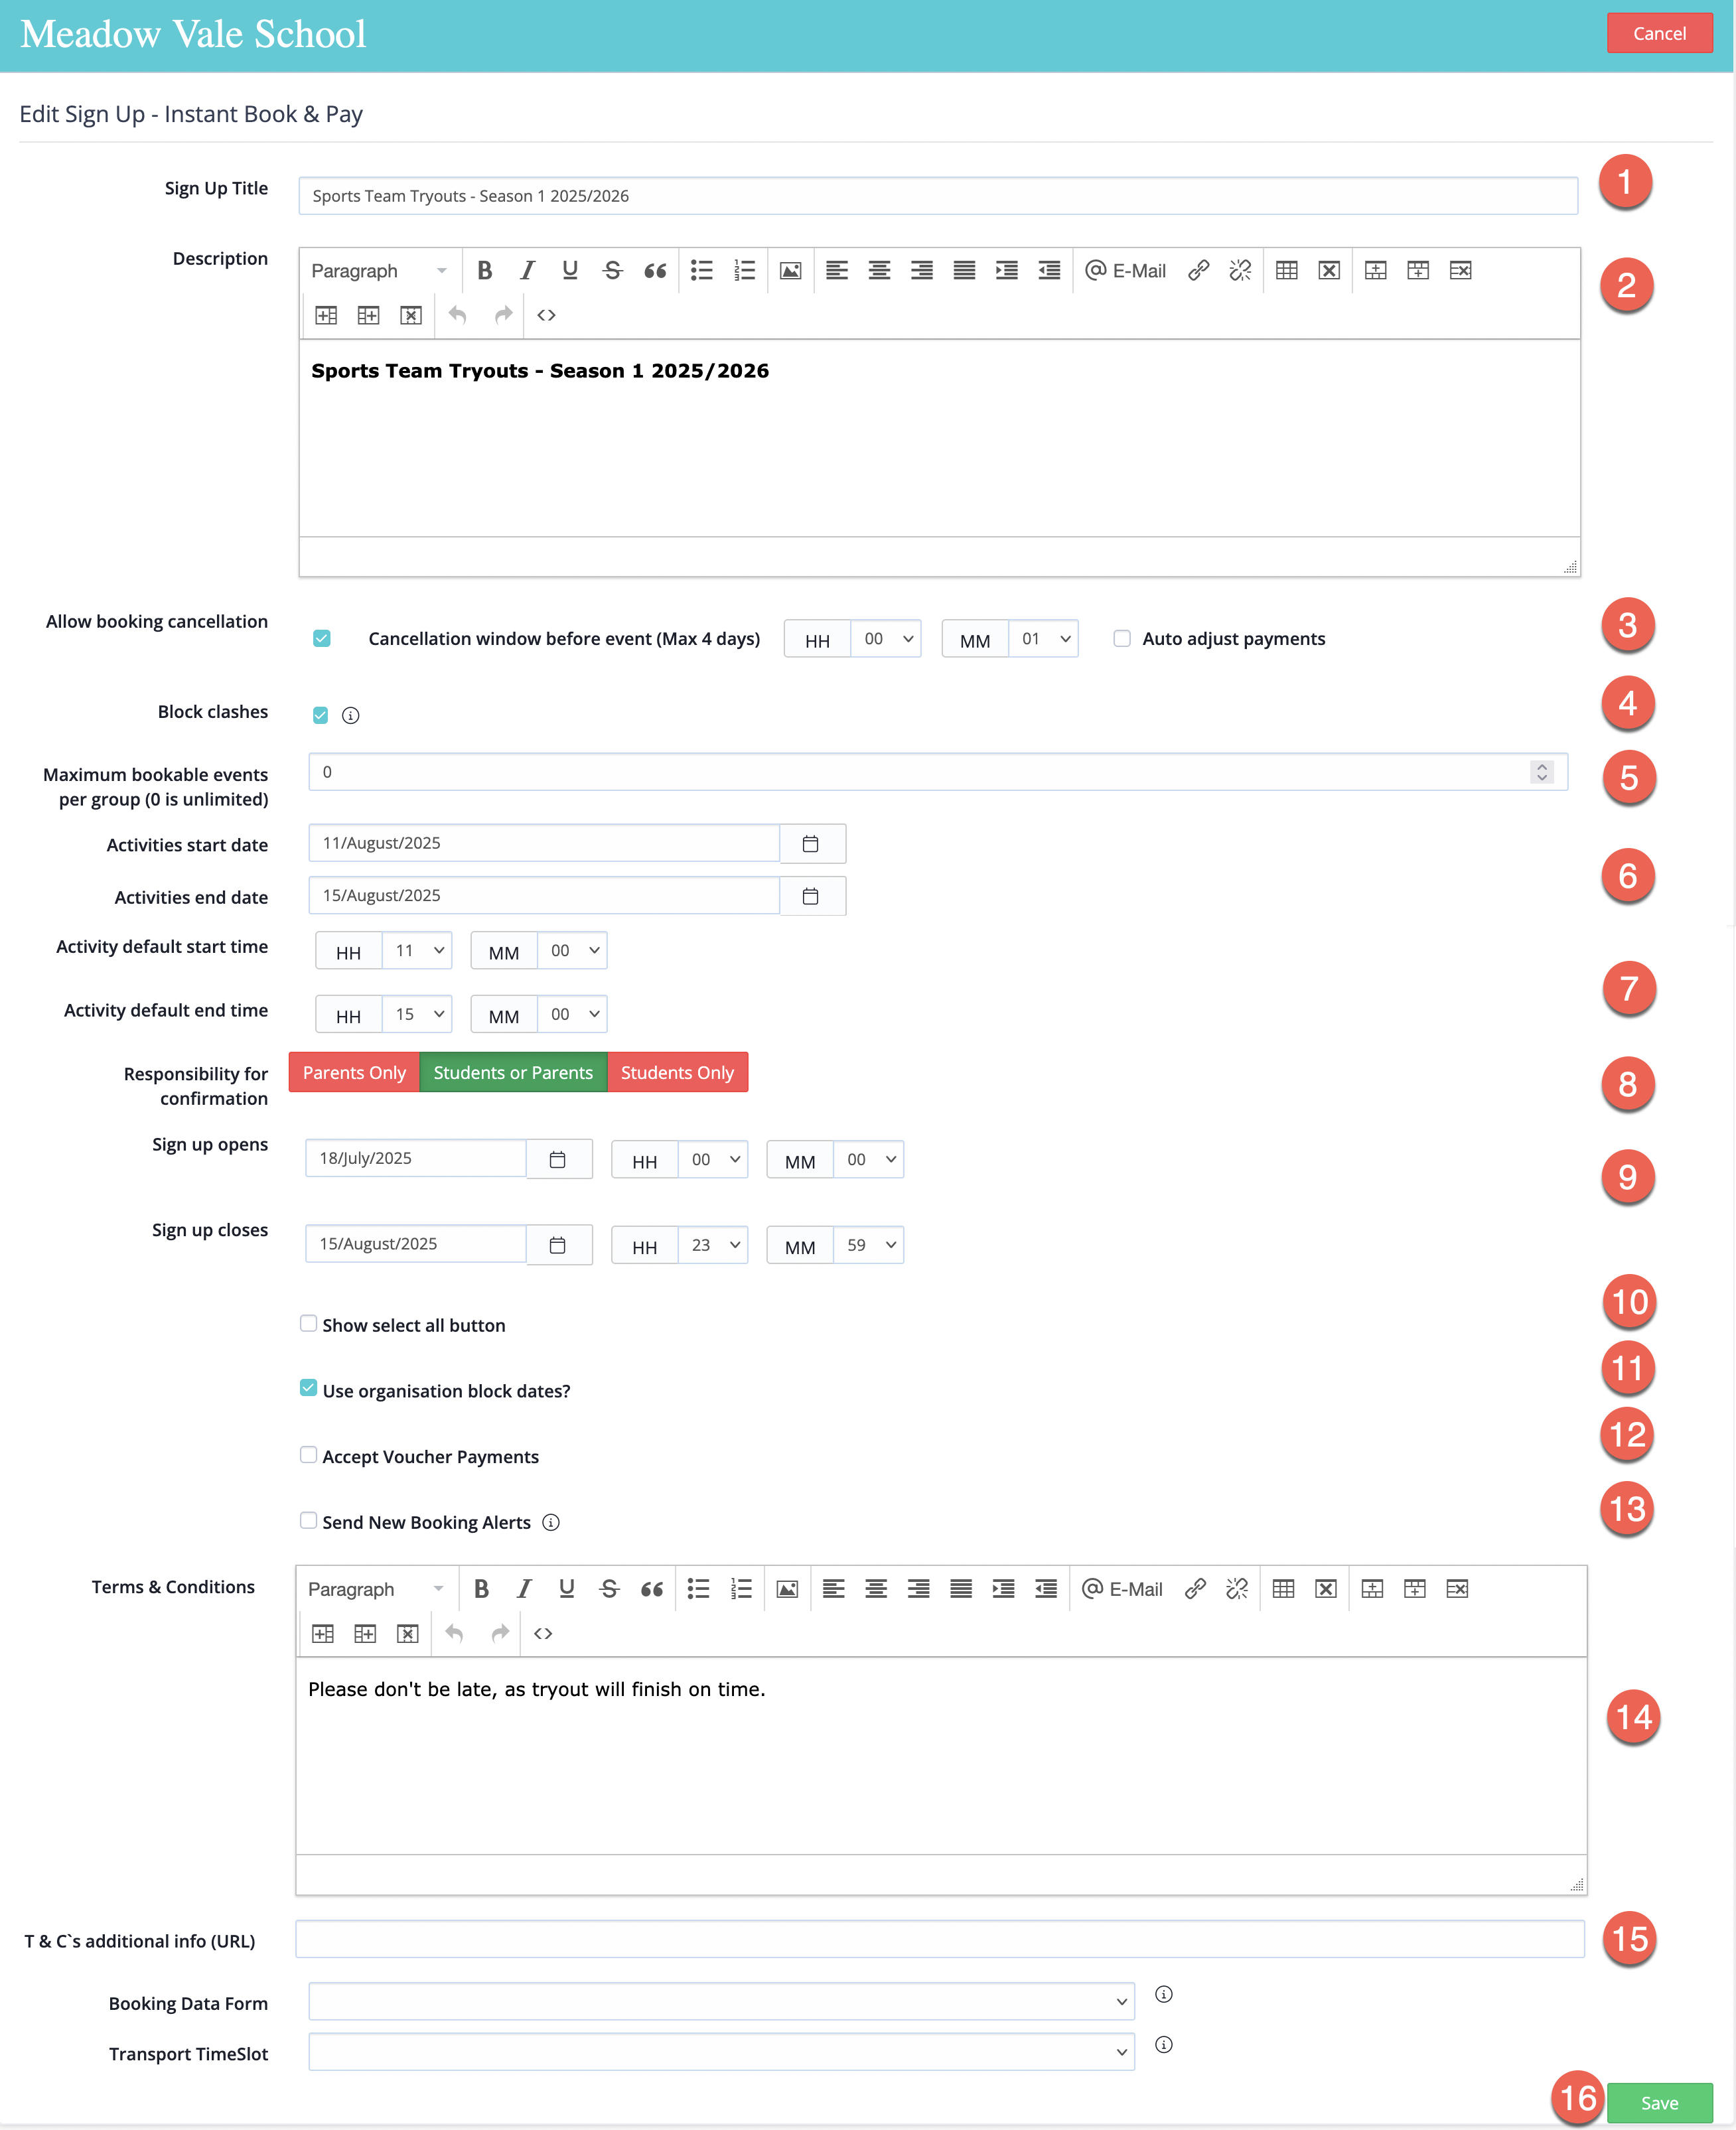Apply italic in the Description editor
Image resolution: width=1736 pixels, height=2130 pixels.
pos(527,270)
